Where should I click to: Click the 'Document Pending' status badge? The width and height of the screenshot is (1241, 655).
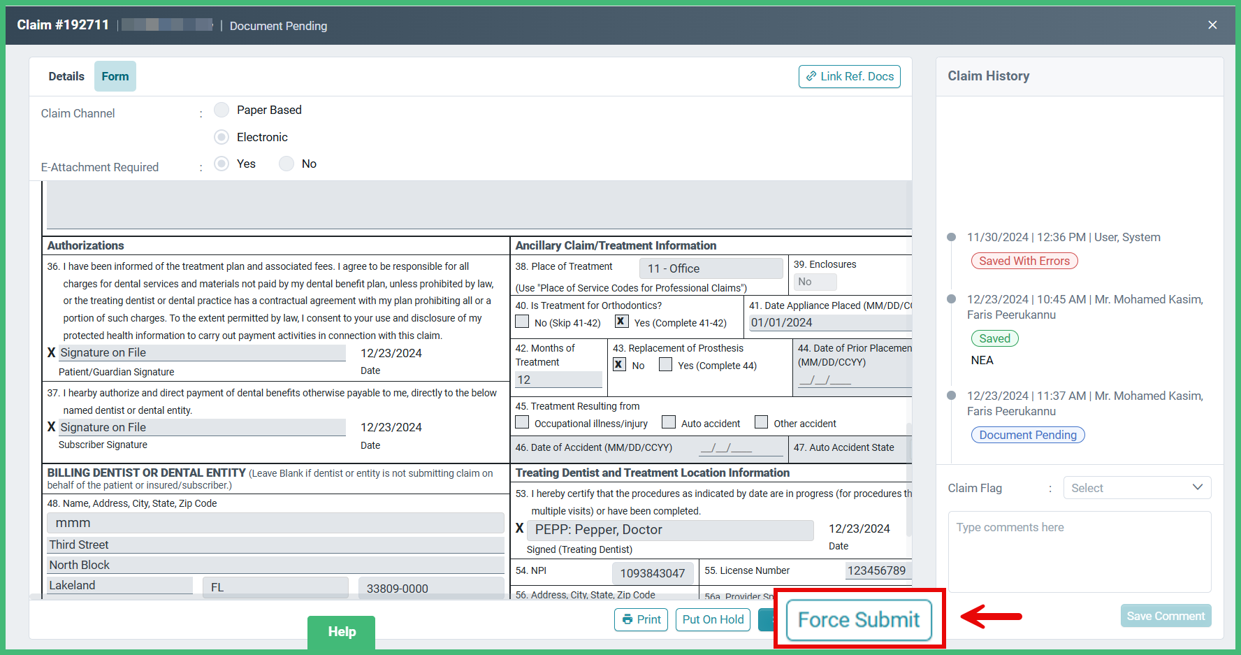(x=1027, y=434)
